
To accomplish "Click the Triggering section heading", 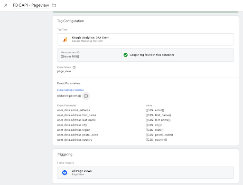I will (65, 155).
